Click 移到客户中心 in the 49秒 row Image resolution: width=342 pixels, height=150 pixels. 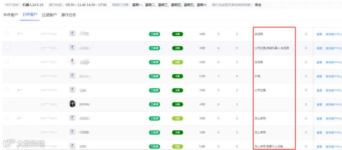(334, 48)
